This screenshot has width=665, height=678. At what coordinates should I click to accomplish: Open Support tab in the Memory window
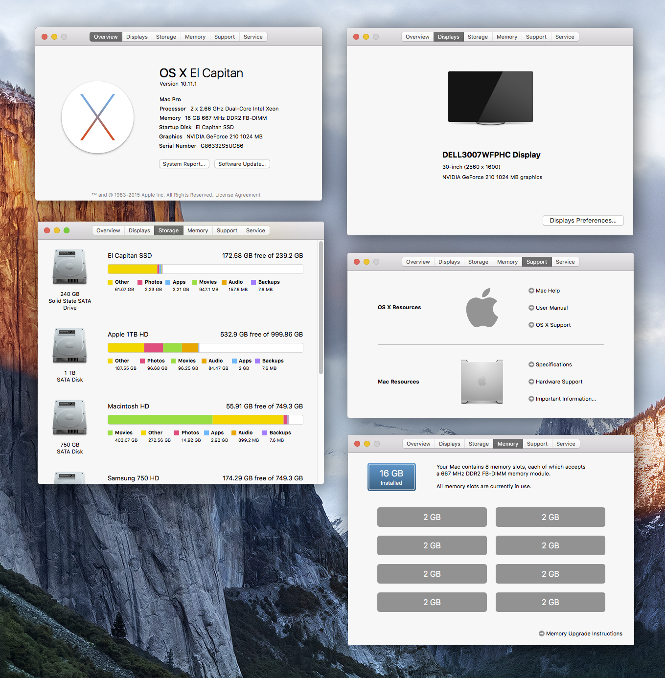click(537, 444)
